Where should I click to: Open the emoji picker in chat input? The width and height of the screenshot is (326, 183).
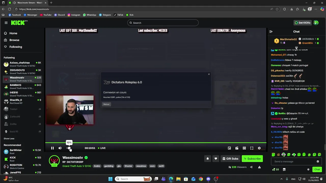[318, 161]
